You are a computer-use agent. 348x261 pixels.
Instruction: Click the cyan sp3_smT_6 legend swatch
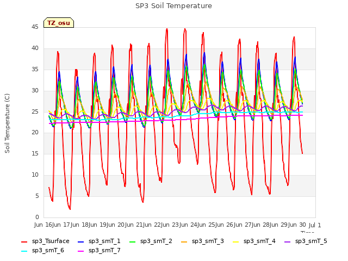[24, 251]
